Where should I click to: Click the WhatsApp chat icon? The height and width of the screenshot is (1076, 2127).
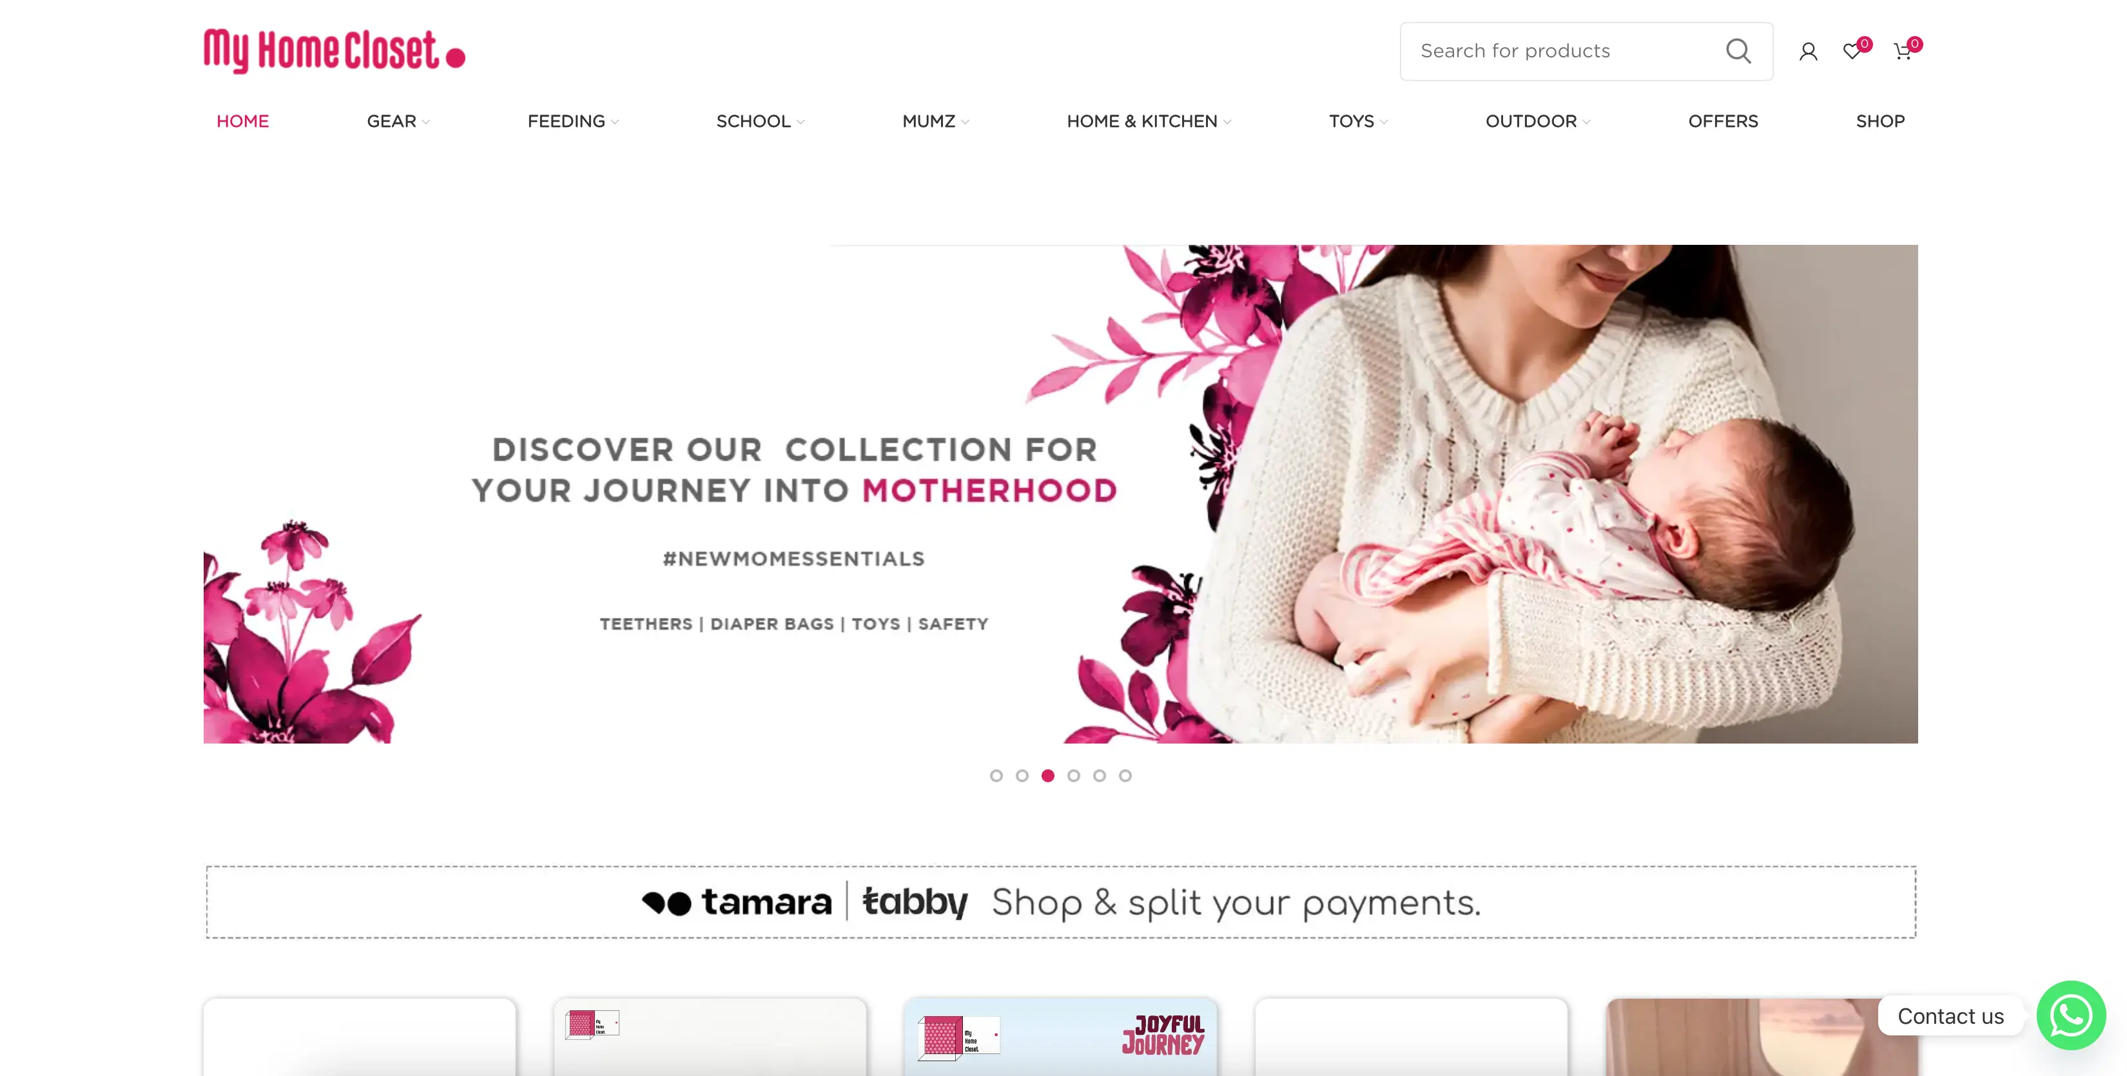(x=2071, y=1015)
